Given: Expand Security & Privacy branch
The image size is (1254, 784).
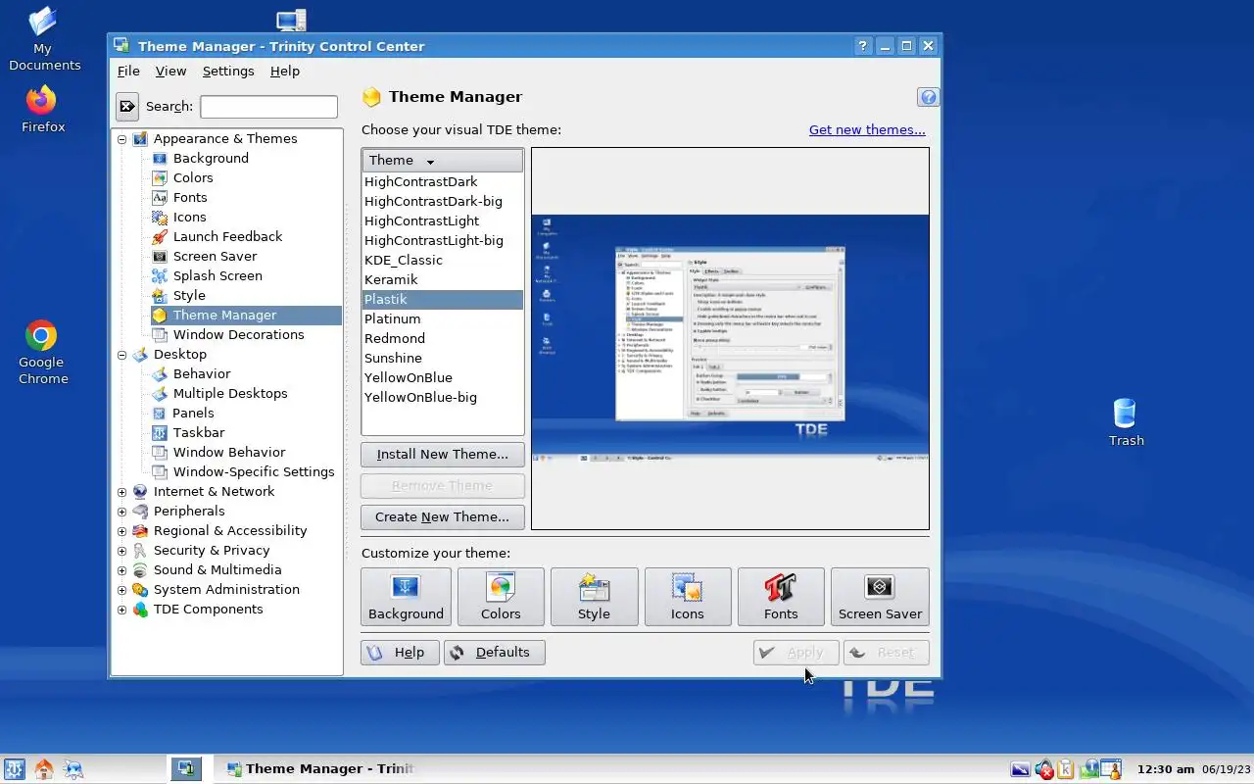Looking at the screenshot, I should tap(121, 551).
